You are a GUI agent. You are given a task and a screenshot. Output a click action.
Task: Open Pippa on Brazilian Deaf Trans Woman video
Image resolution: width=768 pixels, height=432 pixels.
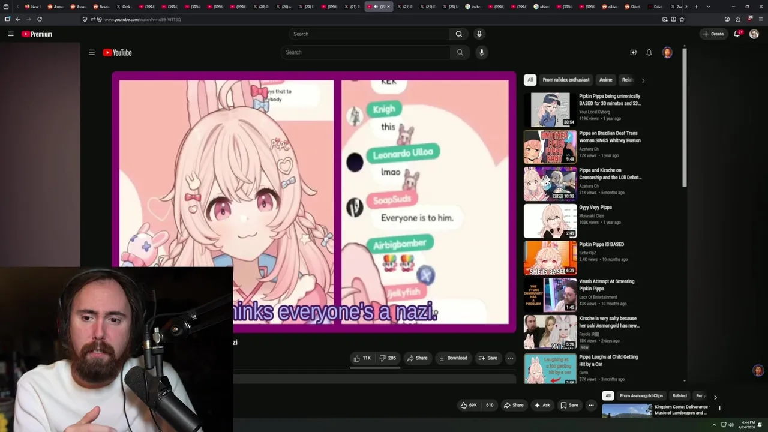(x=550, y=146)
